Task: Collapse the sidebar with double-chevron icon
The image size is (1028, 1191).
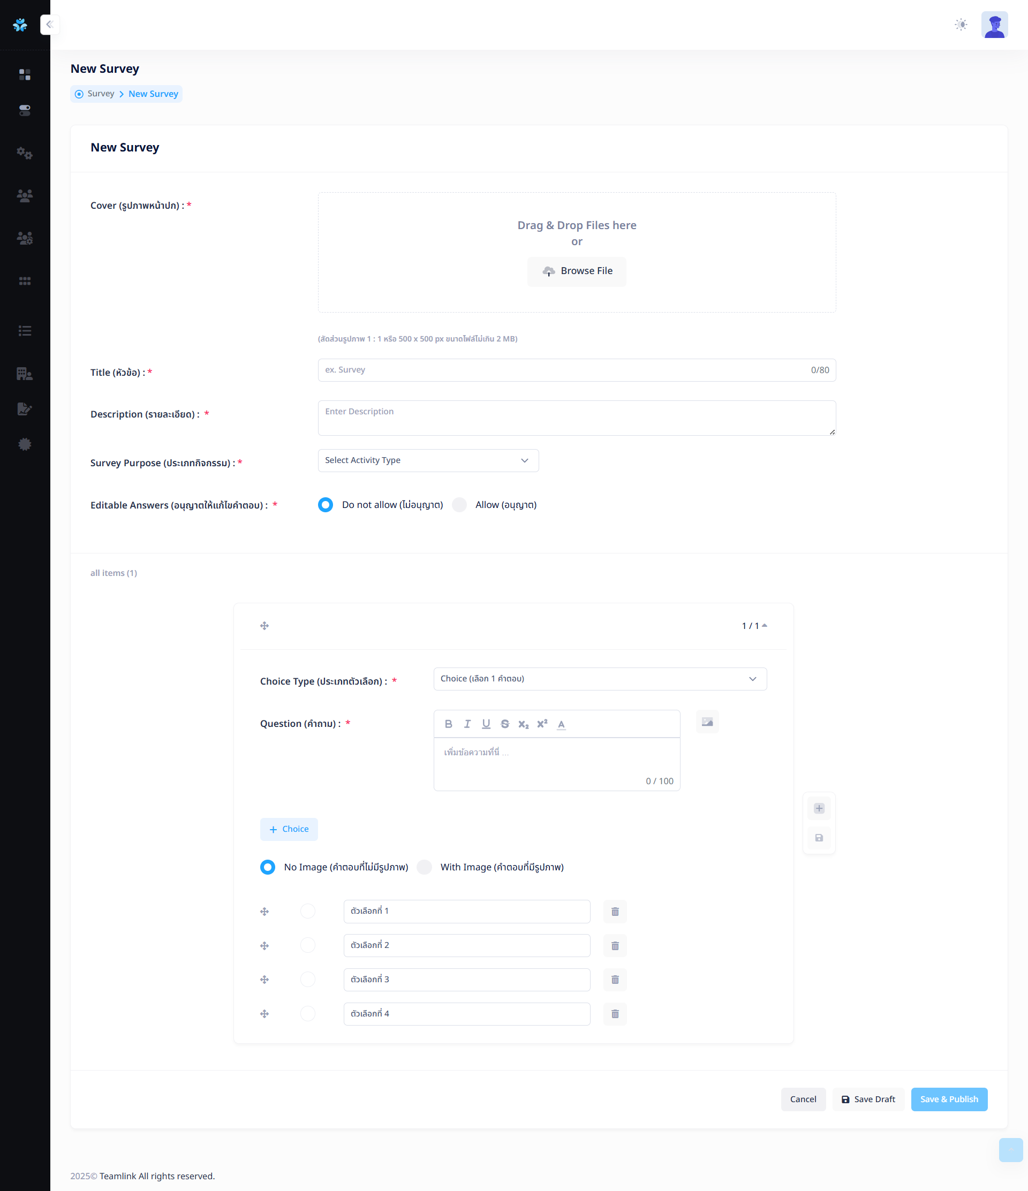Action: pos(50,25)
